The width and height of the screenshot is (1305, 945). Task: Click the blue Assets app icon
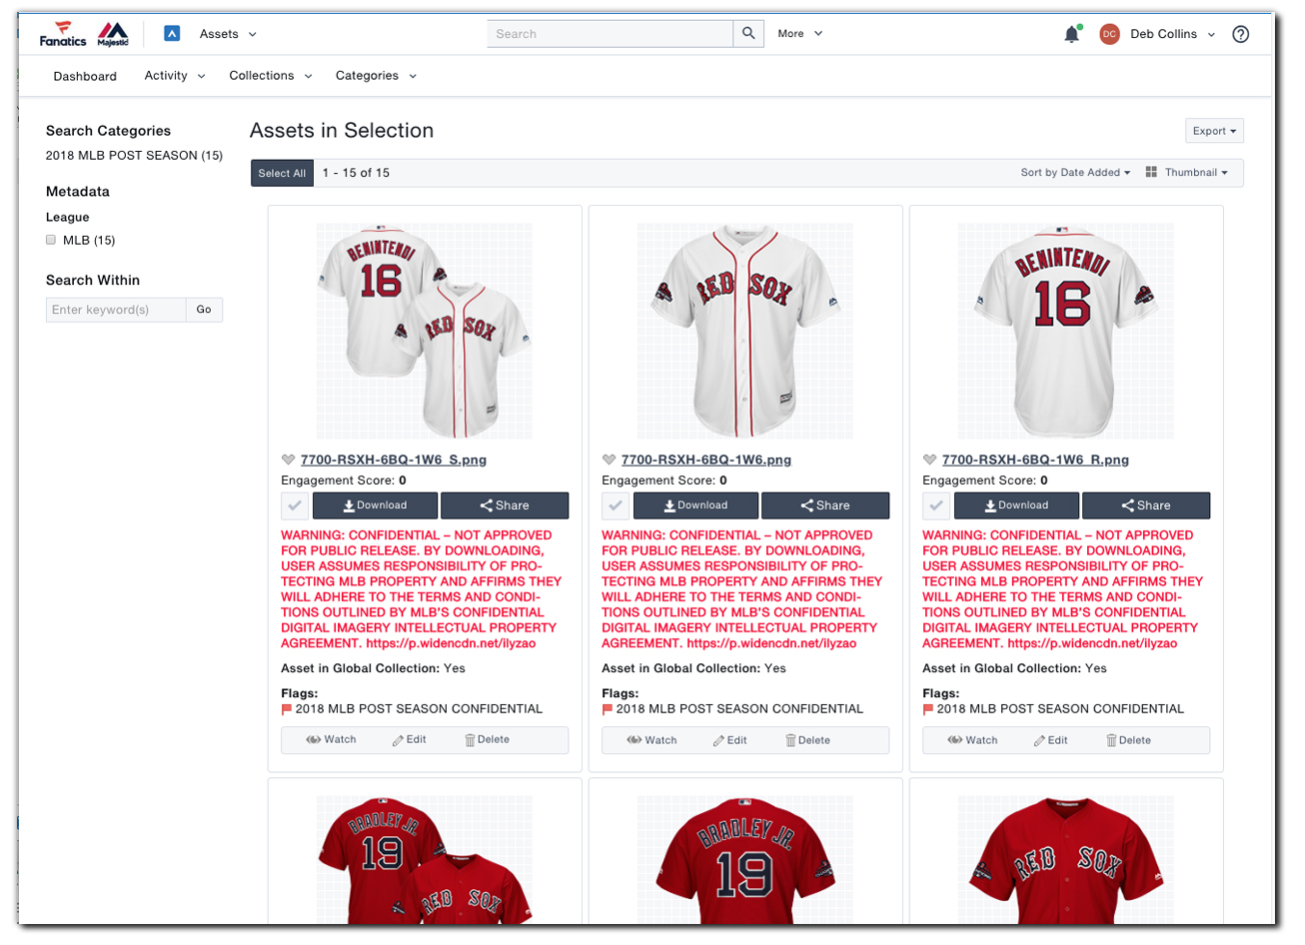tap(172, 34)
